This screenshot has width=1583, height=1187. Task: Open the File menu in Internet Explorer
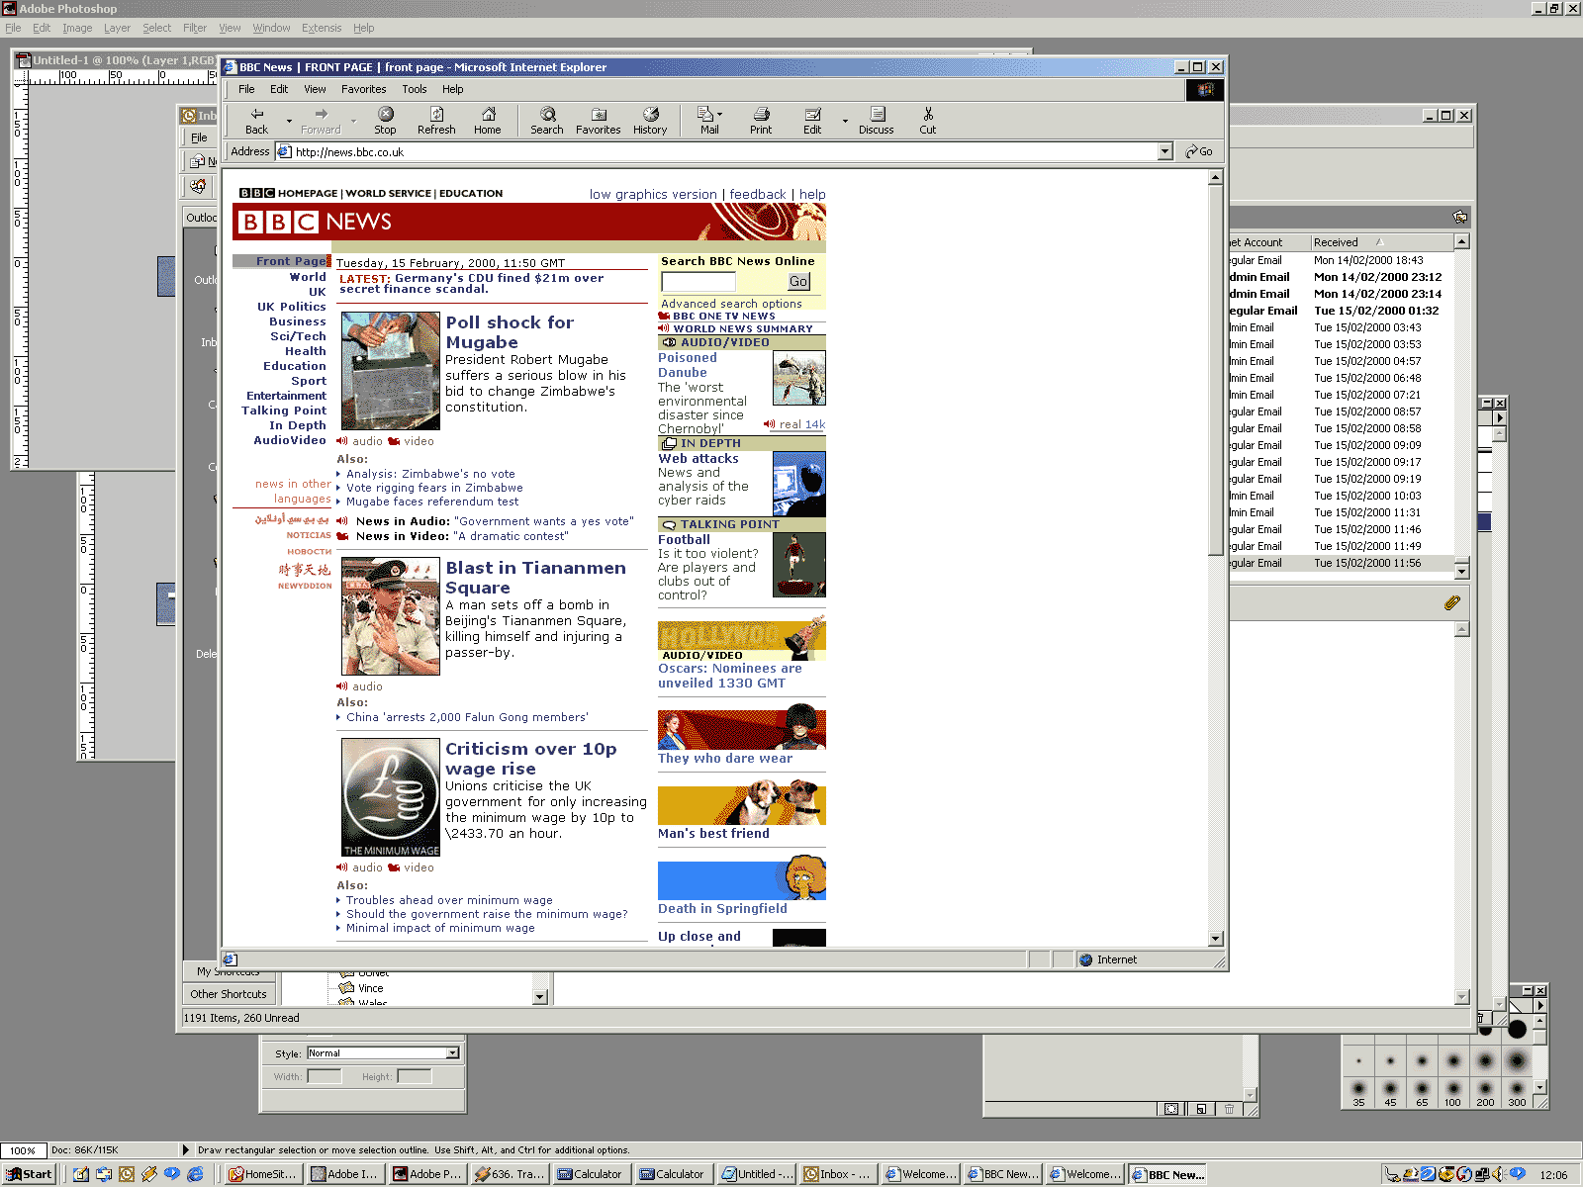coord(246,89)
